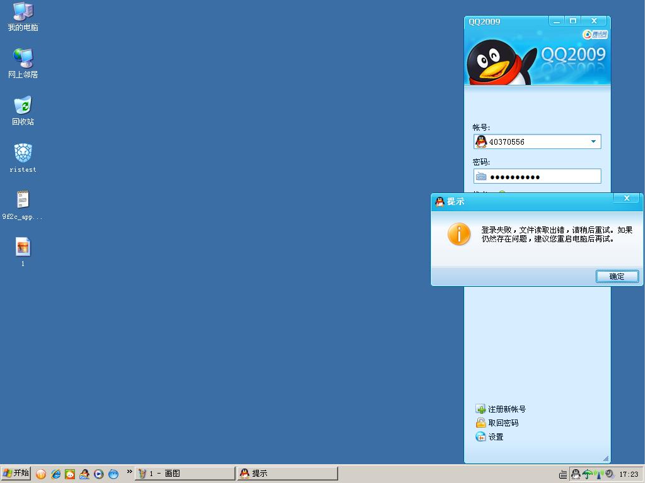Open the 网上邻居 desktop icon
The height and width of the screenshot is (483, 670).
[23, 64]
